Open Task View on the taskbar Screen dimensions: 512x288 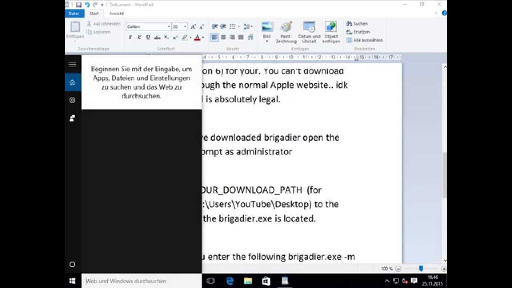pyautogui.click(x=211, y=281)
